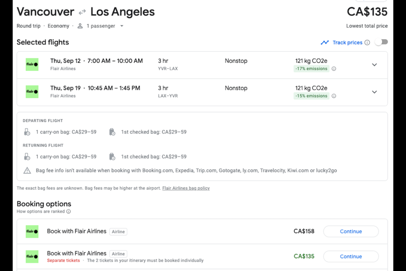Open the Track prices info icon
Image resolution: width=406 pixels, height=271 pixels.
367,42
